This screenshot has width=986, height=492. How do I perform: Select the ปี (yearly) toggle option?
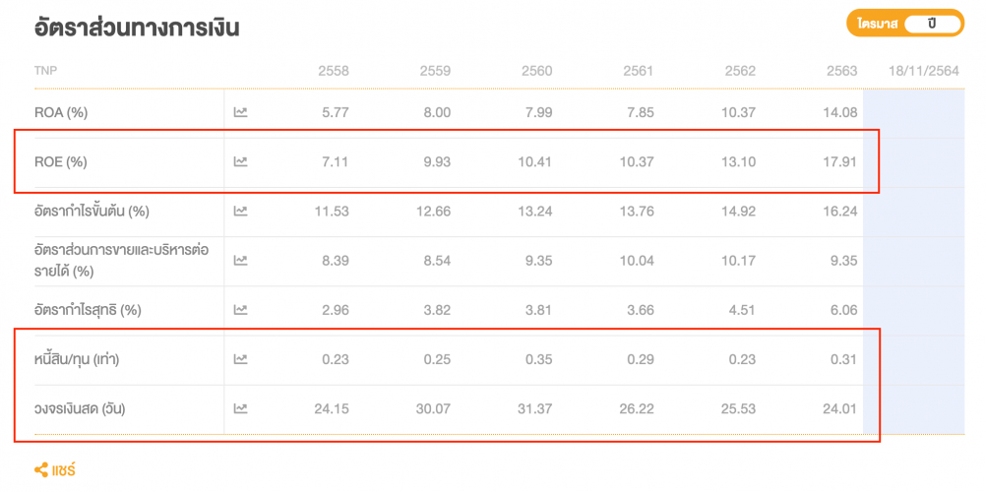pyautogui.click(x=931, y=24)
